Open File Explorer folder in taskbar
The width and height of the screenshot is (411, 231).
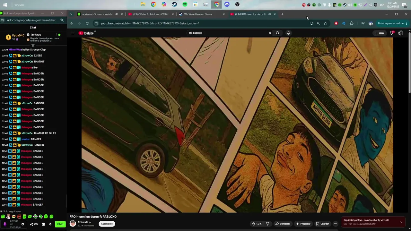[143, 4]
